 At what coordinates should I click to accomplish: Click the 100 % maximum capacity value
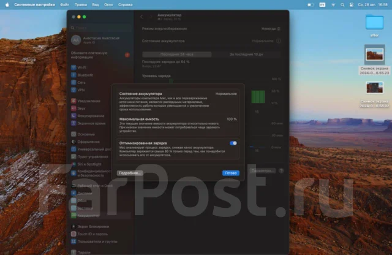tap(232, 119)
